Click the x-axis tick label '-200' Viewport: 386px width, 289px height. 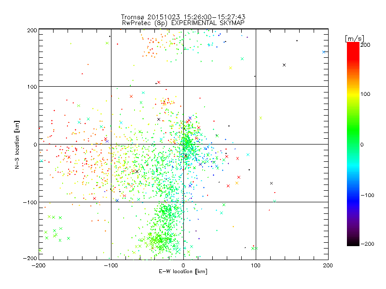click(x=39, y=266)
